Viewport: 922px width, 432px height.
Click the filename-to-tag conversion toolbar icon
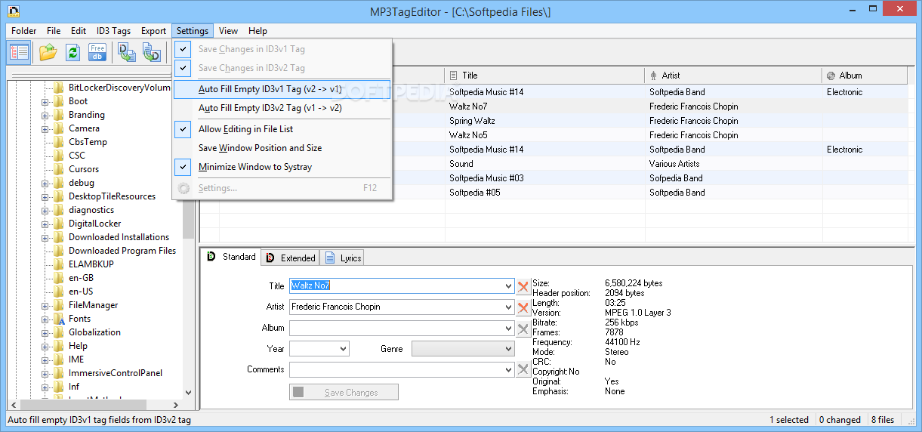(x=151, y=52)
